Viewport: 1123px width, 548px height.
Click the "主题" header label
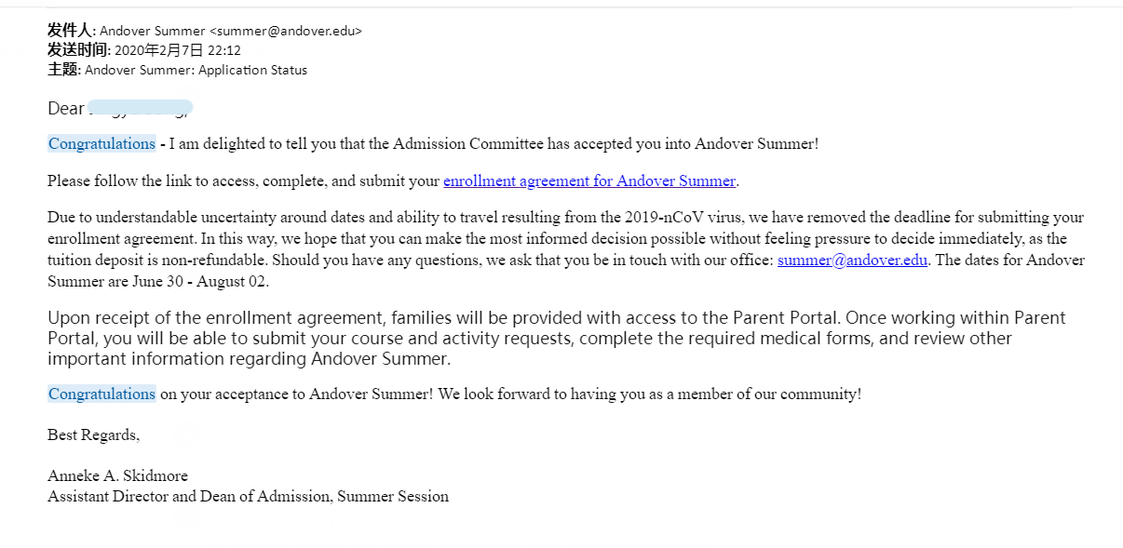tap(63, 70)
